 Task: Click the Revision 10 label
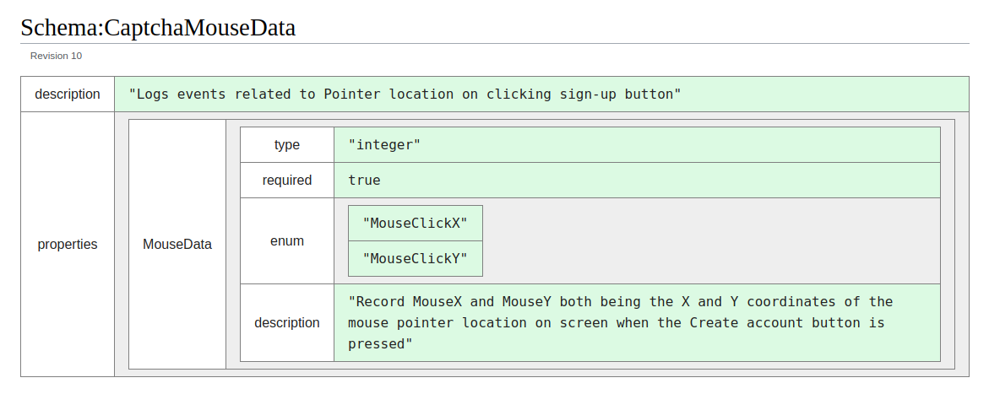click(x=56, y=56)
